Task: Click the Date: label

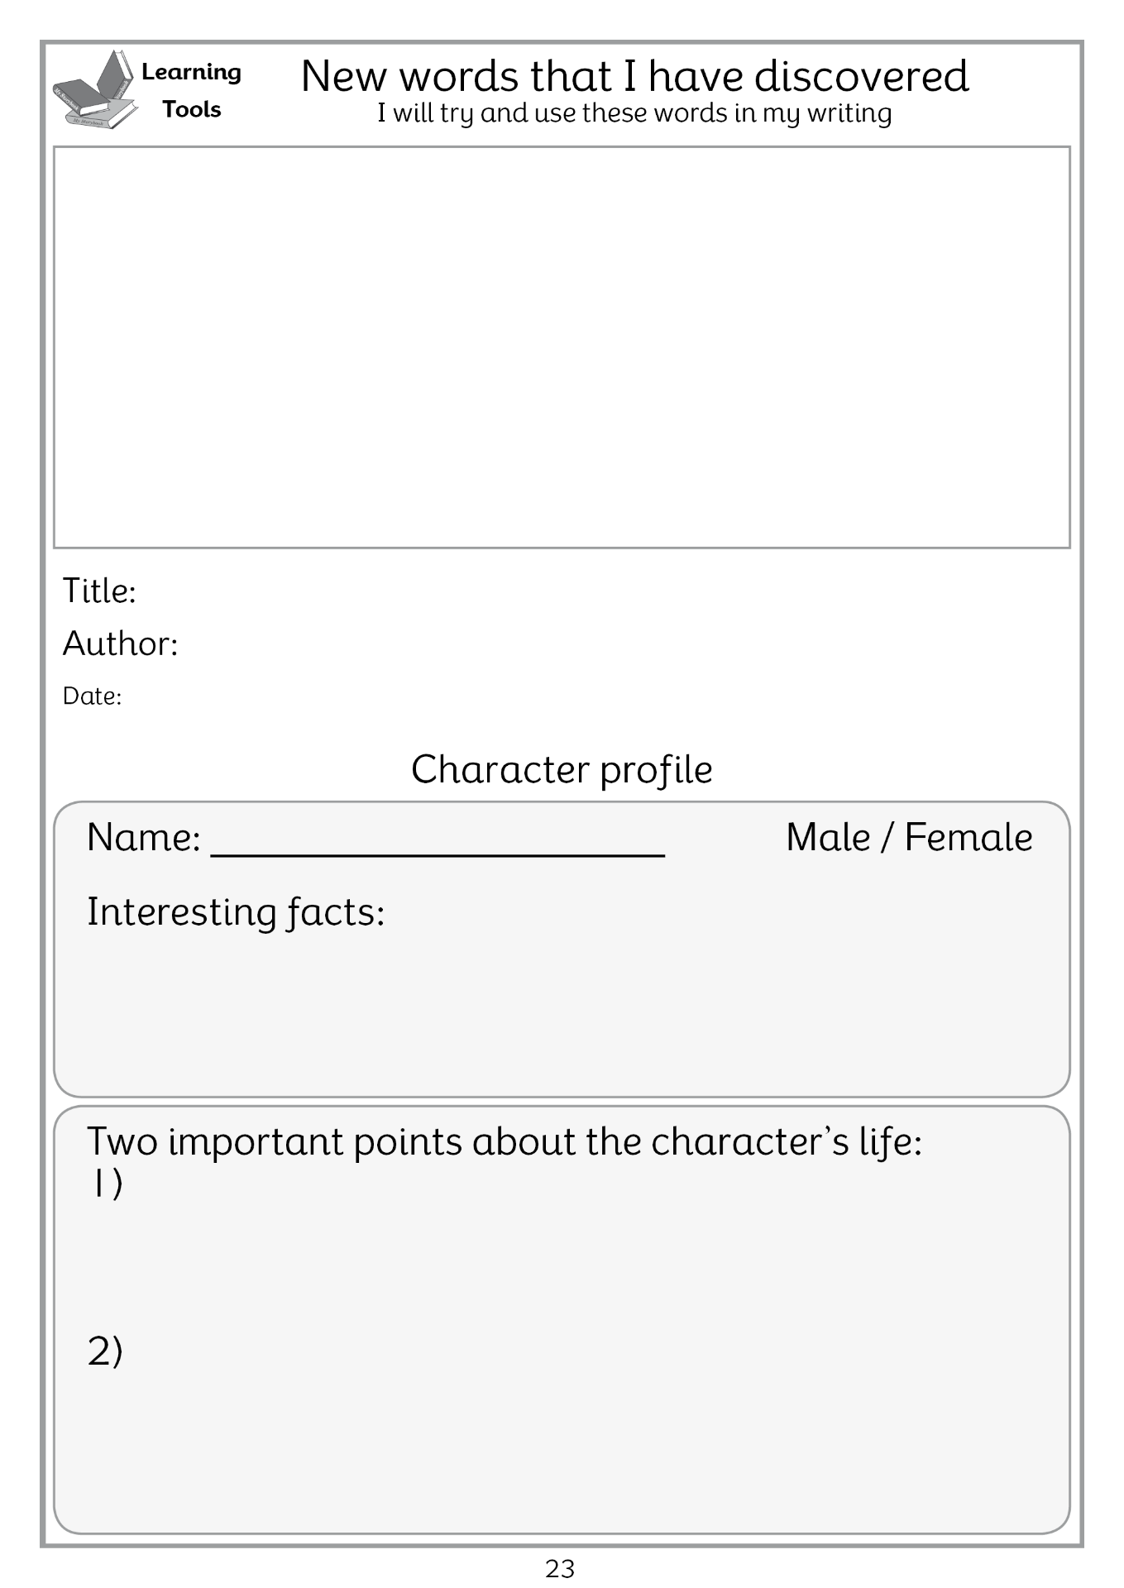Action: (92, 696)
